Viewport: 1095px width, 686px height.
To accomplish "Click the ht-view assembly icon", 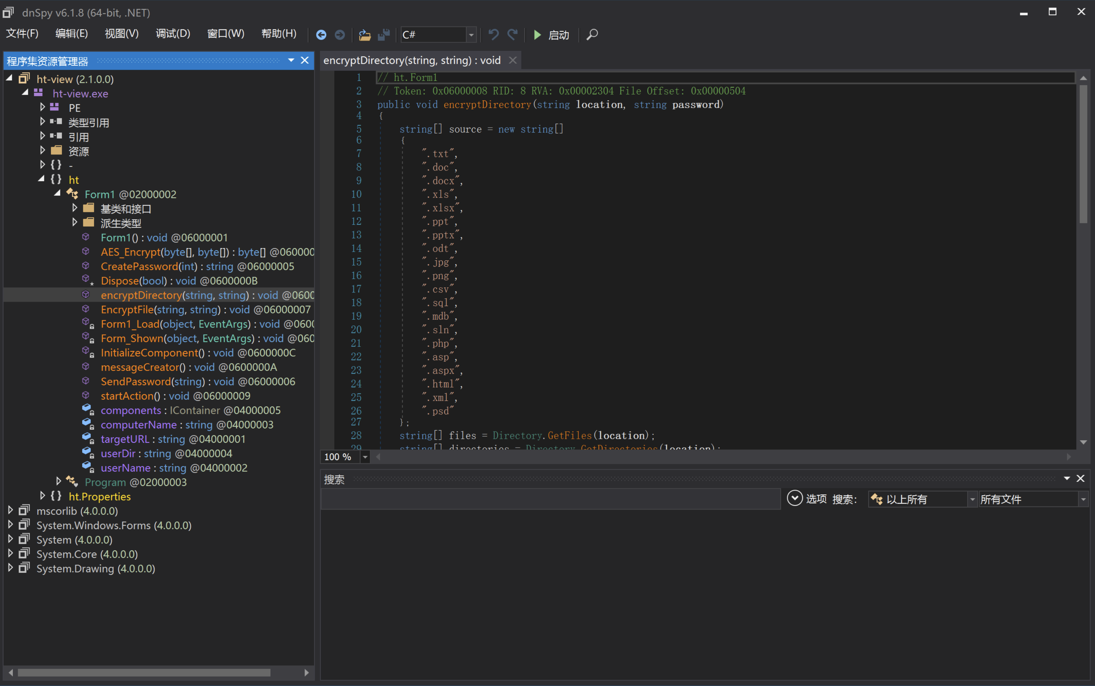I will coord(24,78).
